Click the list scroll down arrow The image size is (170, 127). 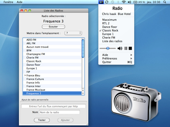[83, 93]
